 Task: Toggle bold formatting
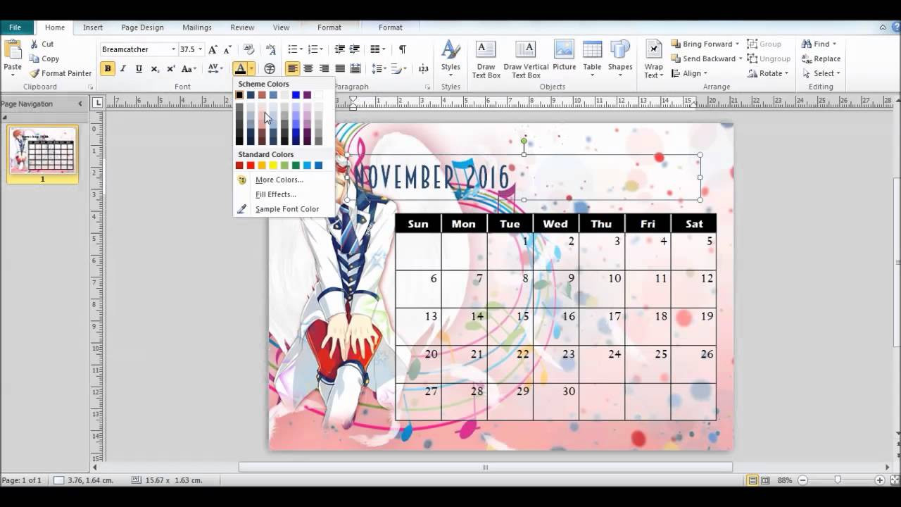108,68
